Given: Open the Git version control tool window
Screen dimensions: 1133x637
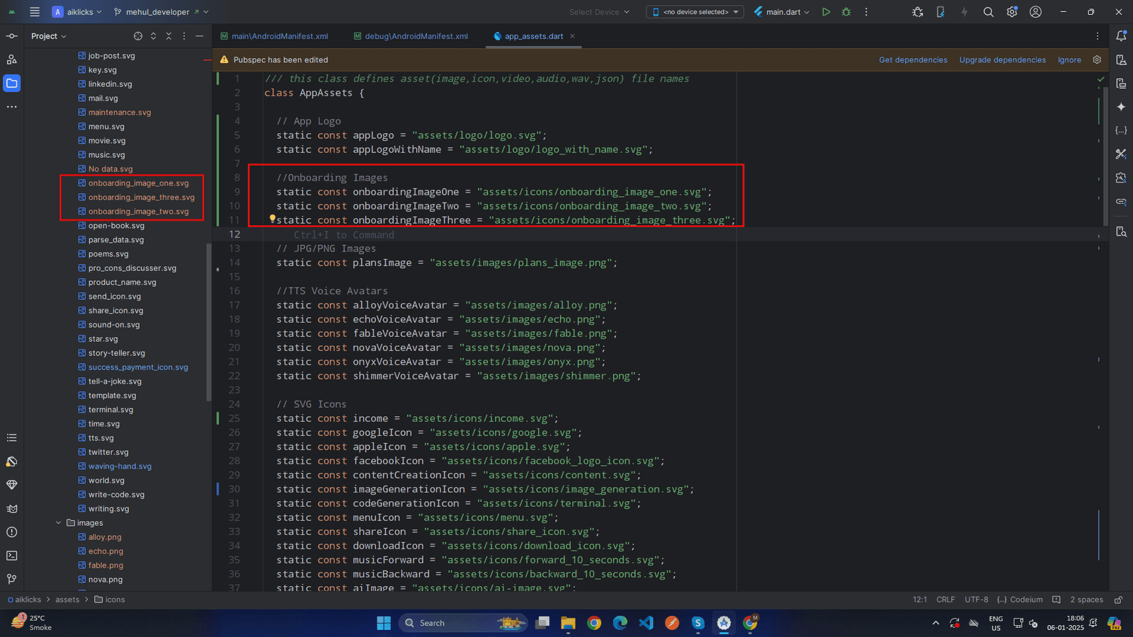Looking at the screenshot, I should (12, 579).
